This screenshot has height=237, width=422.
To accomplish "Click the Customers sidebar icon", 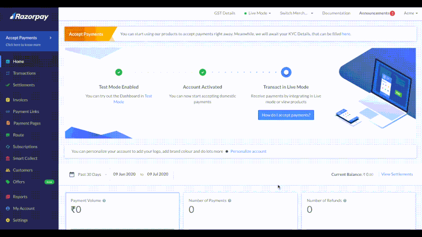I will (x=8, y=170).
